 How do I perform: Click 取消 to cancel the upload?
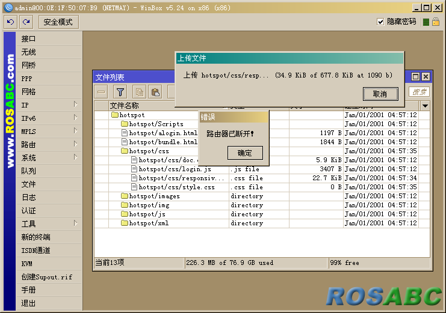tap(380, 94)
